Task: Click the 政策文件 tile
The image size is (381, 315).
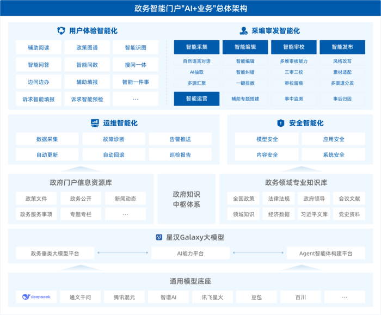Action: point(36,199)
